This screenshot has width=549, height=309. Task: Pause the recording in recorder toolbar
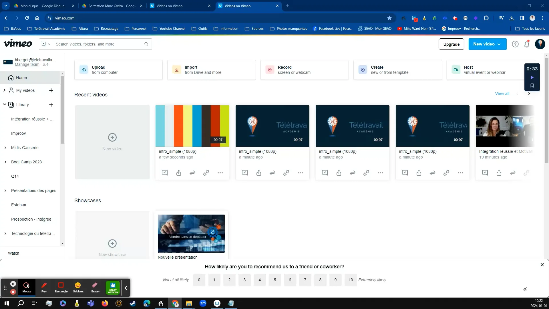13,284
